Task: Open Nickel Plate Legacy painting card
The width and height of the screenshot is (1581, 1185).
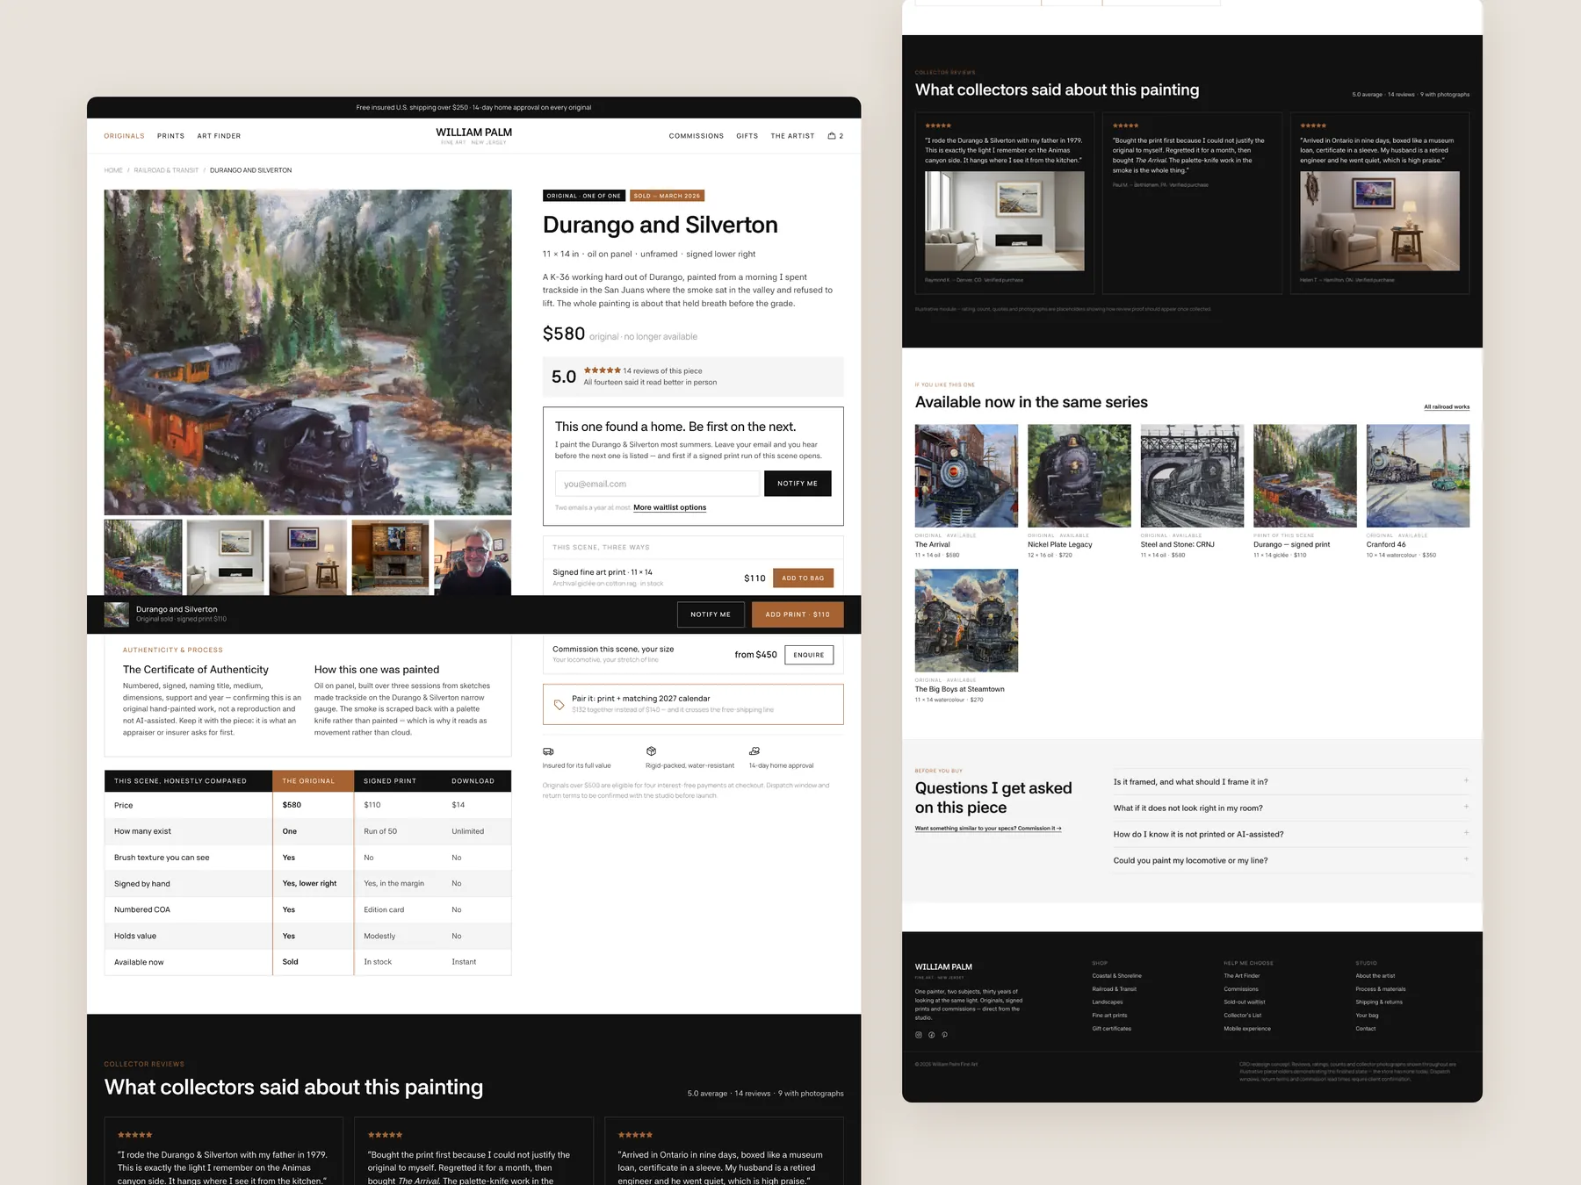Action: pos(1079,492)
